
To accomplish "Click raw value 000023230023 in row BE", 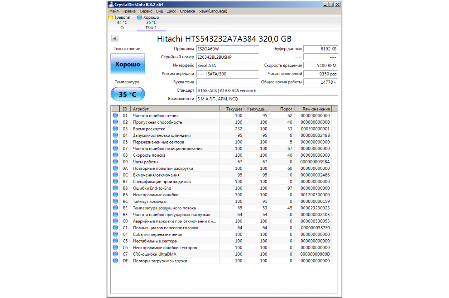I will coord(315,208).
